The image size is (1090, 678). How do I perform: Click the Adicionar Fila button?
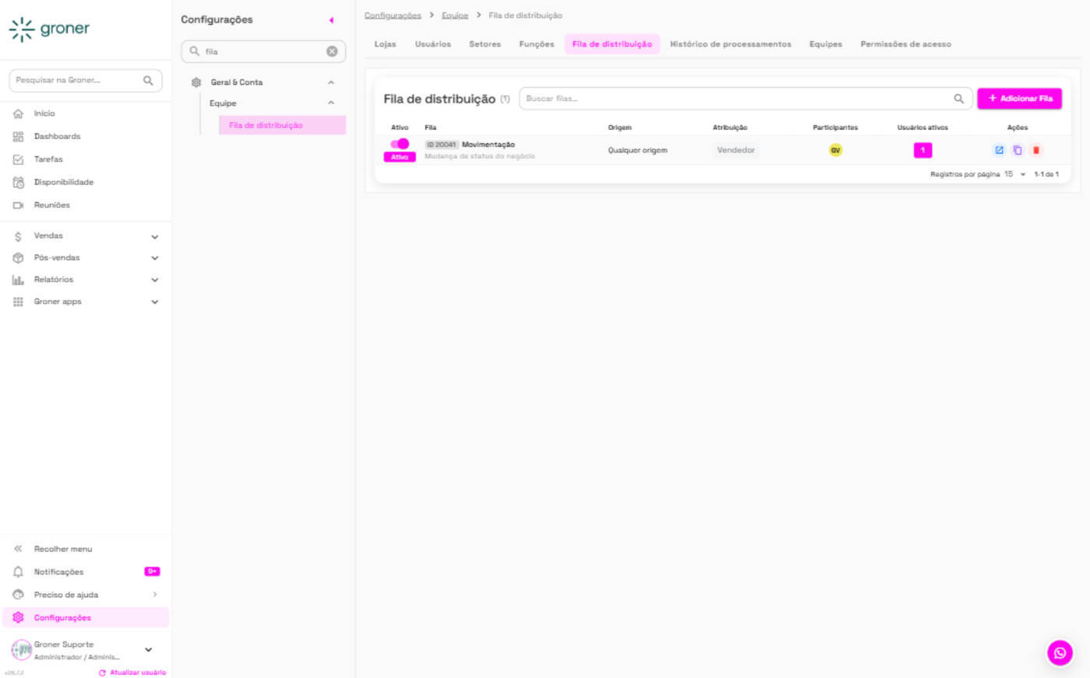click(1019, 99)
